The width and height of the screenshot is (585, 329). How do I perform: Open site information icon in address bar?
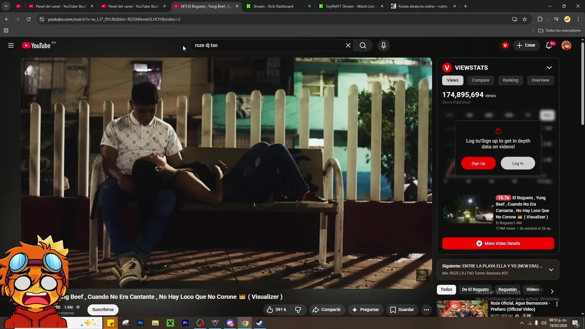click(42, 19)
